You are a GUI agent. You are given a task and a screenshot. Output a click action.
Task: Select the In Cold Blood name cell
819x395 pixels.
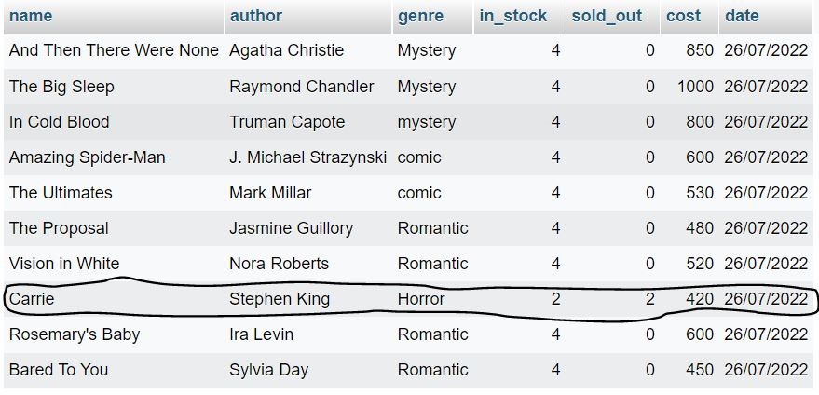pos(59,122)
